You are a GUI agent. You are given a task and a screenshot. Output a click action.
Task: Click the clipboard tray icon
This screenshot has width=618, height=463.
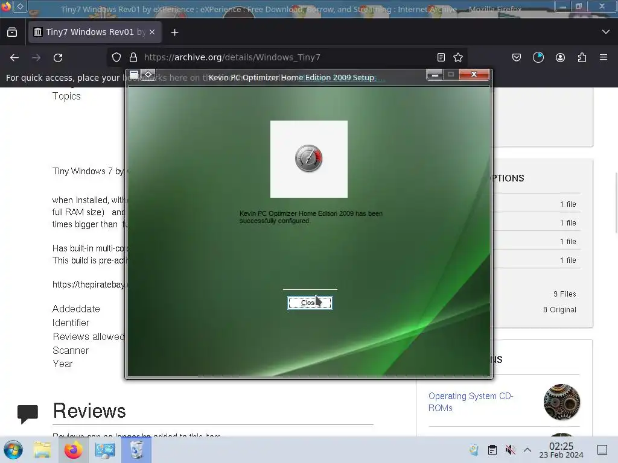[x=492, y=450]
